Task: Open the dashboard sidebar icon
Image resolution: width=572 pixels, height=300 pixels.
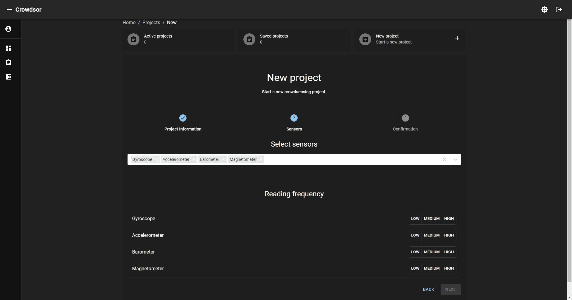Action: click(x=8, y=48)
